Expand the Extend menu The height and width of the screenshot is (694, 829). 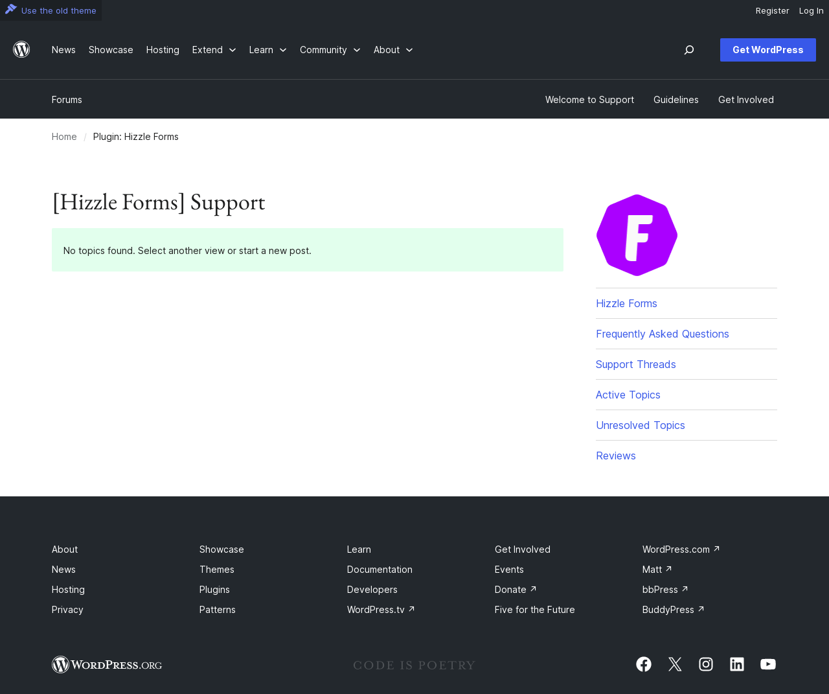click(x=214, y=50)
